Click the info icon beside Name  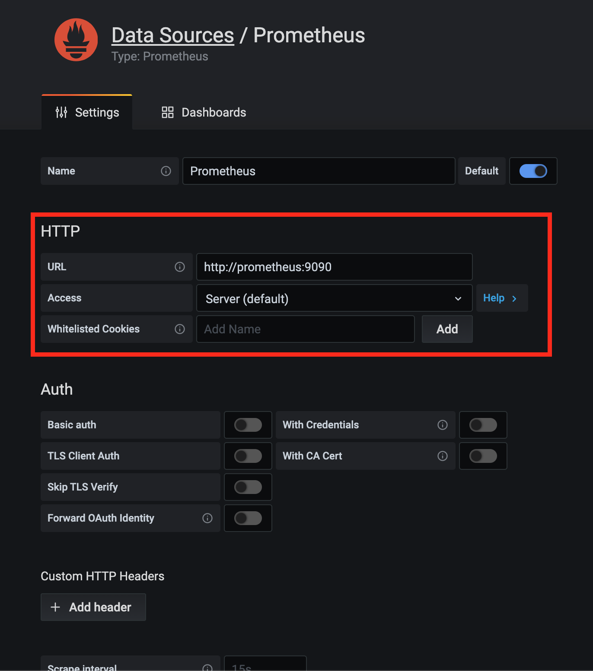point(166,171)
